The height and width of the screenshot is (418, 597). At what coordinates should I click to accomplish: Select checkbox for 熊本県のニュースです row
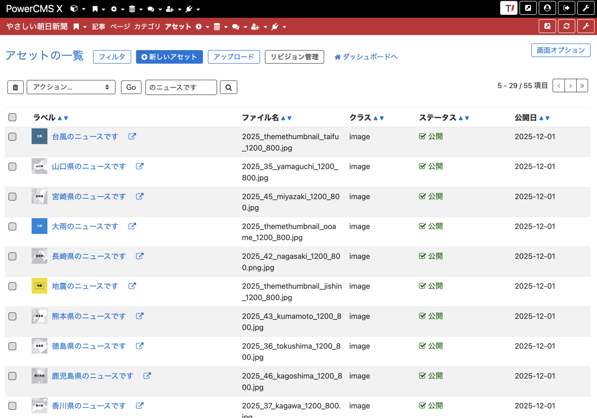12,316
